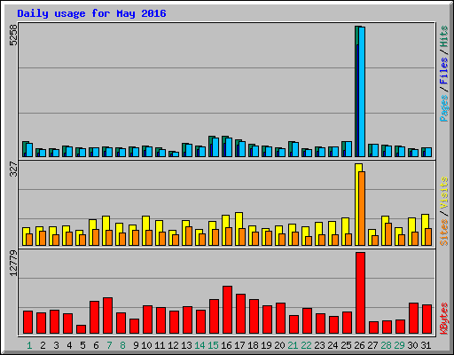Click day 28 on the x-axis
The image size is (454, 355).
[386, 345]
